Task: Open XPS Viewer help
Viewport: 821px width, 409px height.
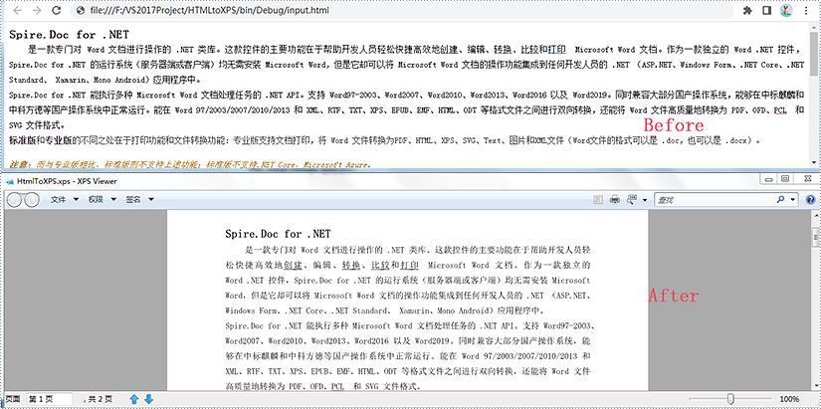Action: (810, 200)
